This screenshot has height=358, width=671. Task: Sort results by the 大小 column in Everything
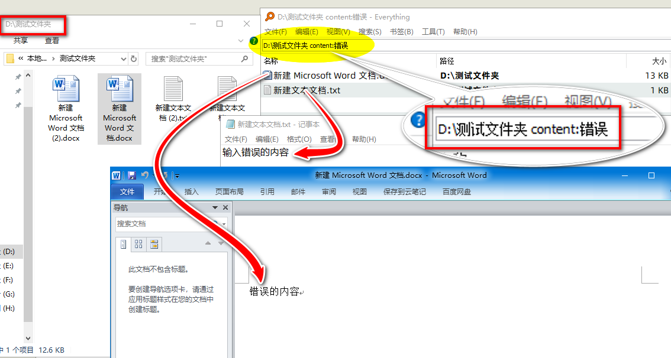661,61
